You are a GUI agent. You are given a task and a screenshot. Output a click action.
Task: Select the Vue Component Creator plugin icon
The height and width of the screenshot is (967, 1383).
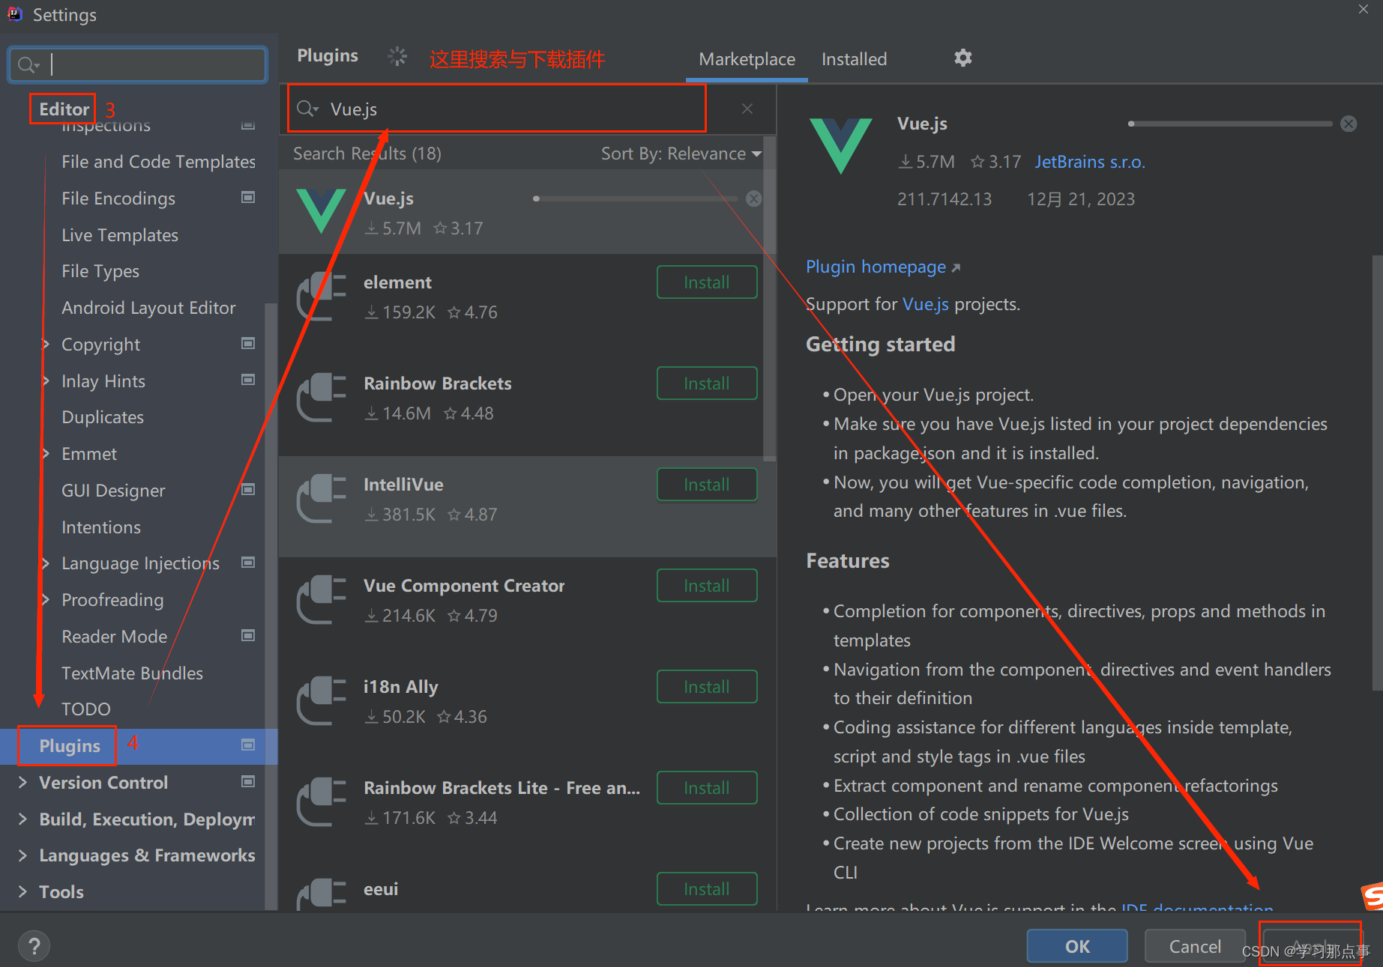pyautogui.click(x=321, y=600)
